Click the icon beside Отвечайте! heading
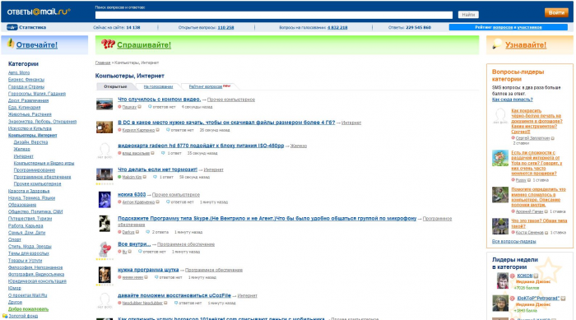576x320 pixels. point(10,44)
